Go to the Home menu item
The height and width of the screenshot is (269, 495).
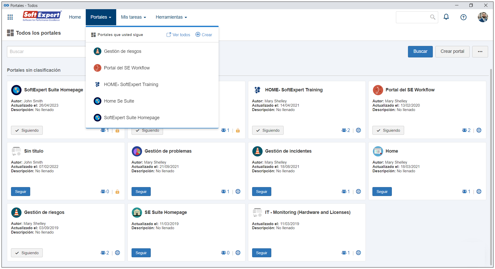pyautogui.click(x=75, y=17)
